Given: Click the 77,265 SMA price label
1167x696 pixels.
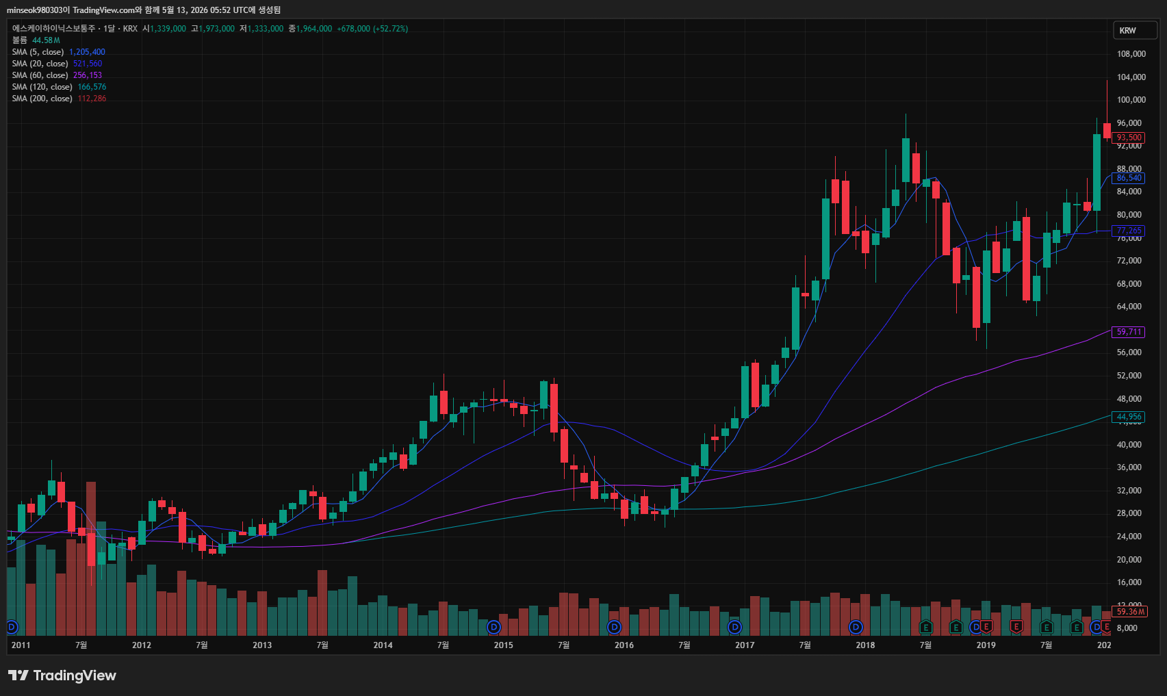Looking at the screenshot, I should click(x=1129, y=231).
